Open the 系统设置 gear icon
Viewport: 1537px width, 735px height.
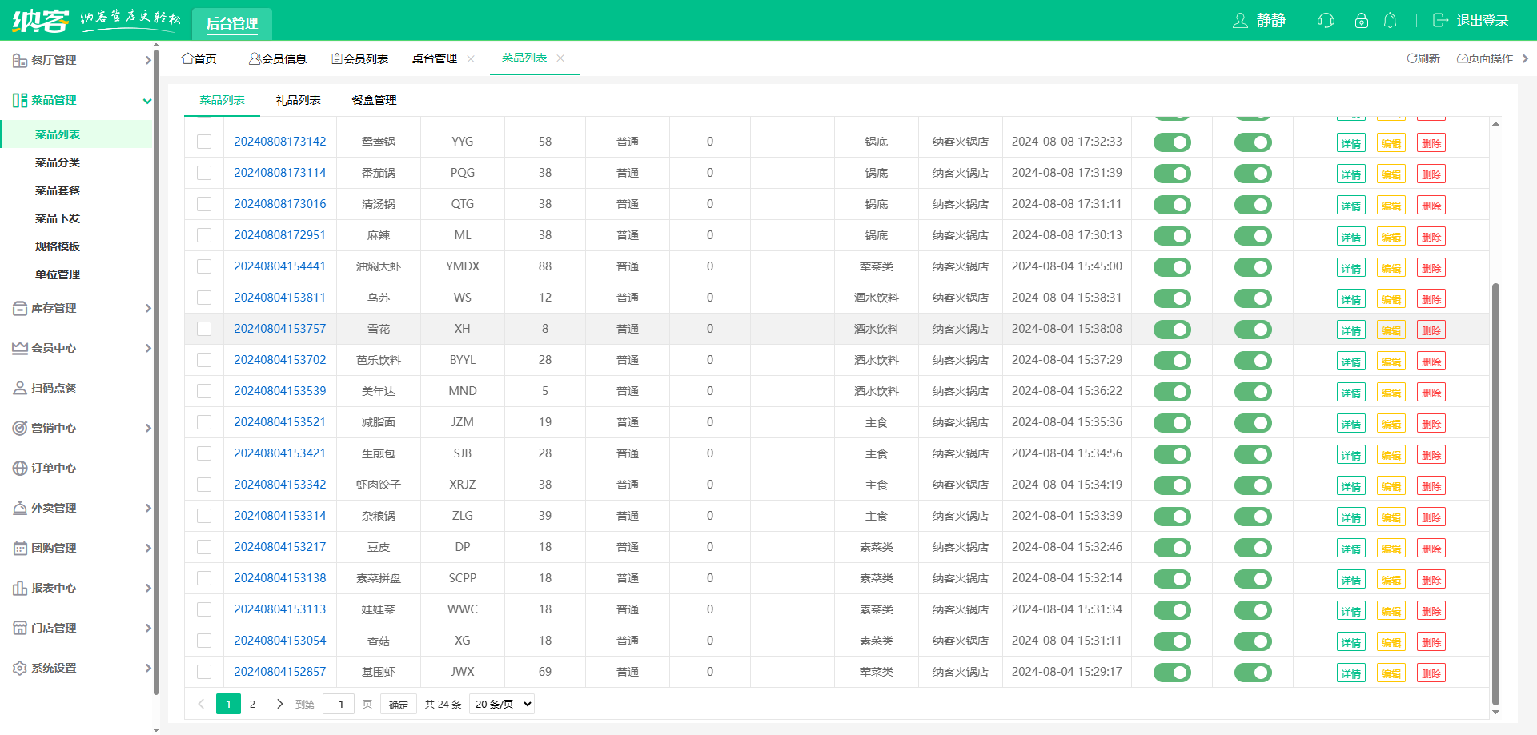click(19, 668)
